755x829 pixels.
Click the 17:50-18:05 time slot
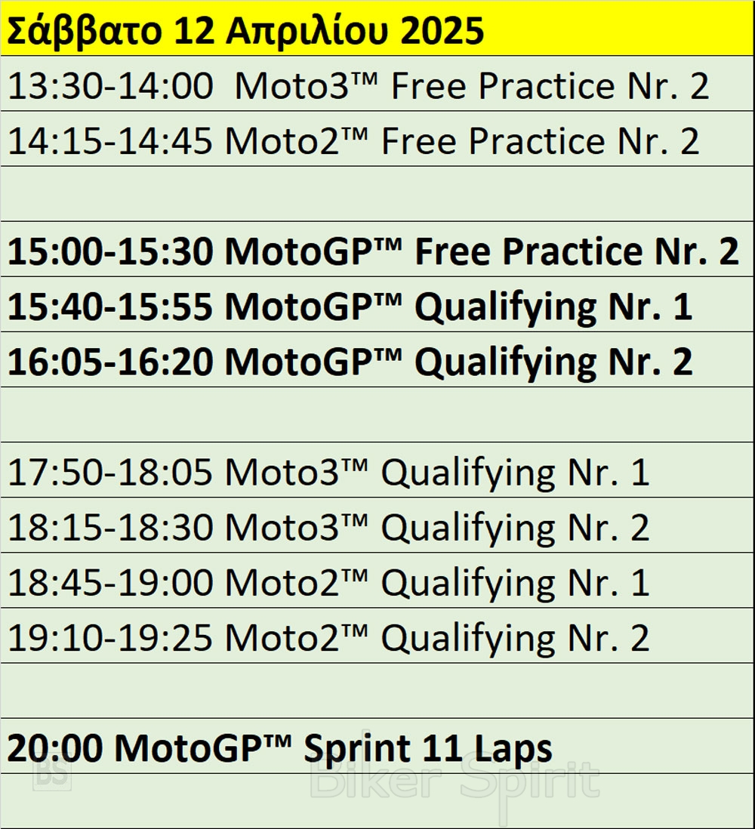tap(111, 473)
